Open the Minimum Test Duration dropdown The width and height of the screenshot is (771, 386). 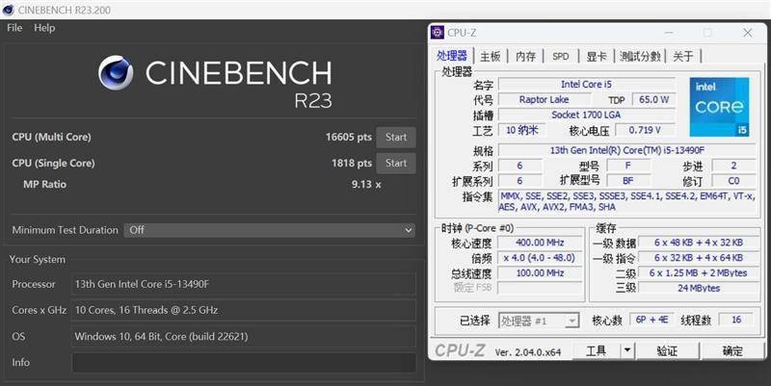[270, 230]
